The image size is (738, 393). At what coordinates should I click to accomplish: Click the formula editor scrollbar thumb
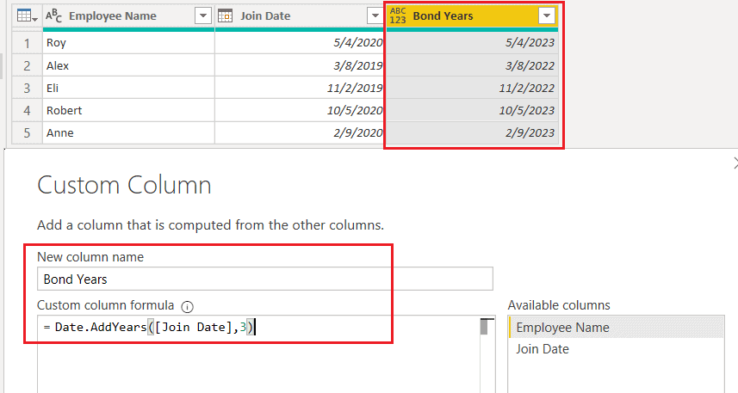[484, 327]
